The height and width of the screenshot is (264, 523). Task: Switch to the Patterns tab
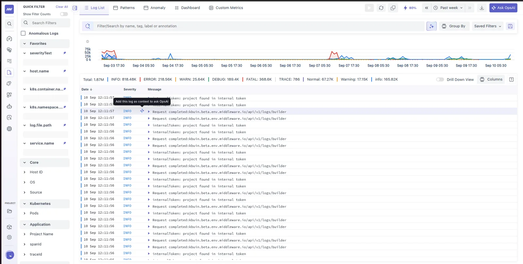pyautogui.click(x=124, y=8)
